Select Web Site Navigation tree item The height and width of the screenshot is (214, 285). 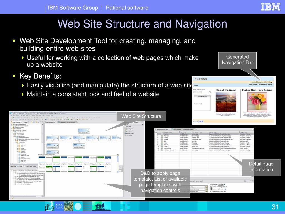tap(23, 138)
